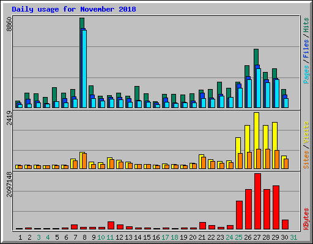Screen dimensions: 313x244
Task: Click day '7' on the x-axis
Action: [75, 237]
